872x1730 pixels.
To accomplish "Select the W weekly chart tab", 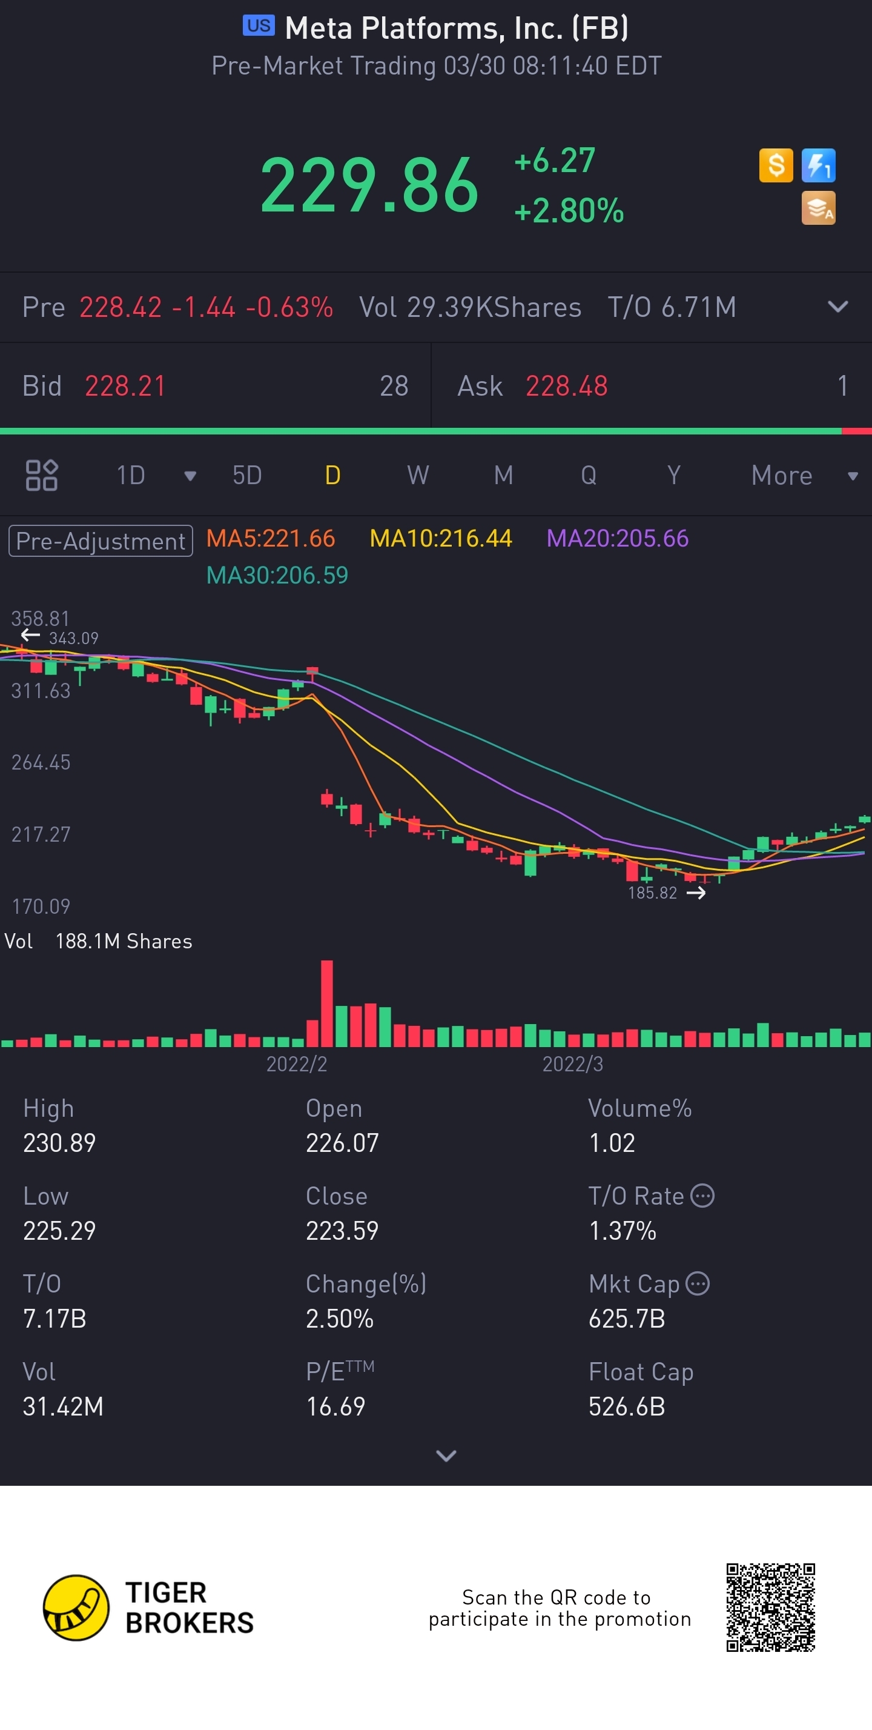I will pos(418,476).
